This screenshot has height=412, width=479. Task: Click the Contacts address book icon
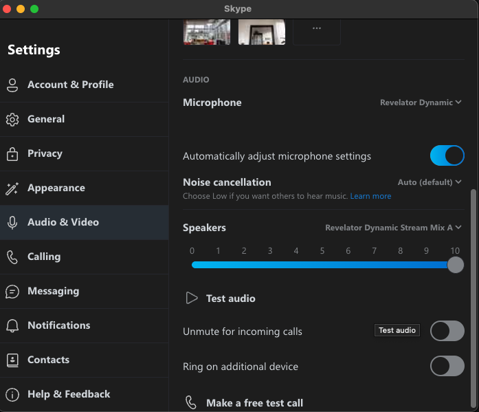point(12,360)
